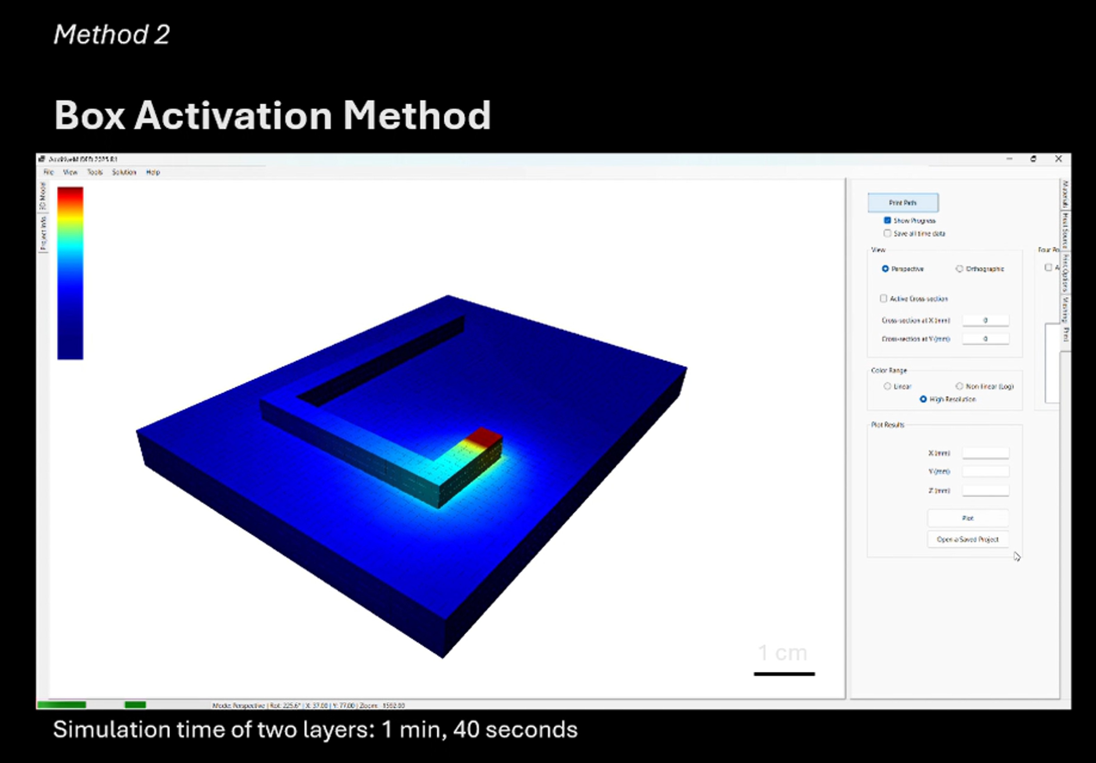Select the Non linear (Log) color range

[x=960, y=386]
